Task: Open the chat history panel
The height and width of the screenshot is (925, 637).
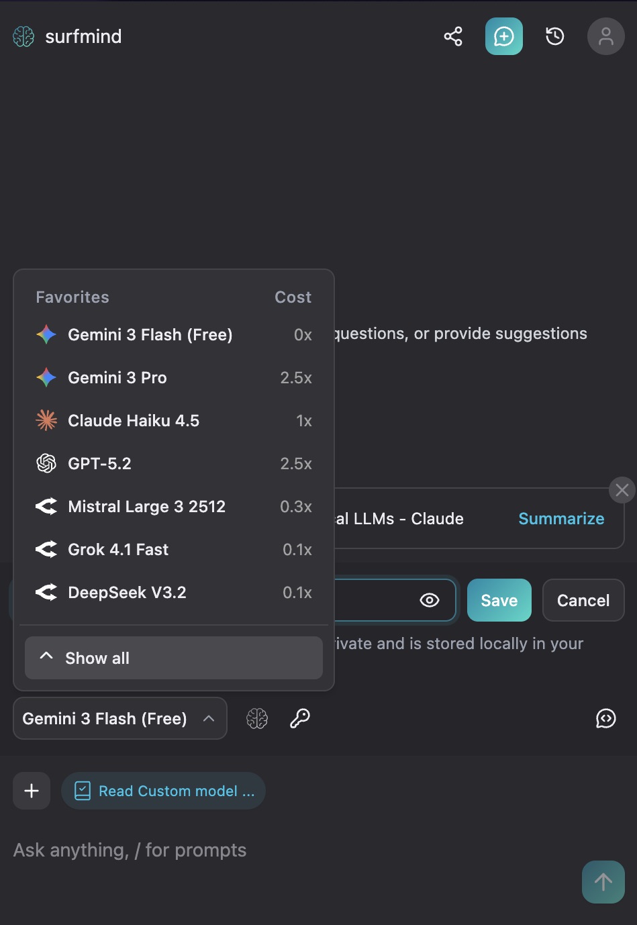Action: click(x=554, y=36)
